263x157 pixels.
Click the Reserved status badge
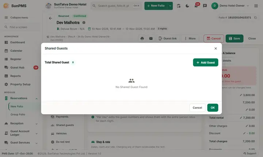pos(64,16)
